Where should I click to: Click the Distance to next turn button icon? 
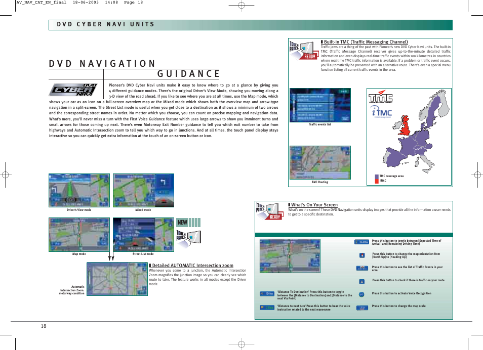click(267, 307)
